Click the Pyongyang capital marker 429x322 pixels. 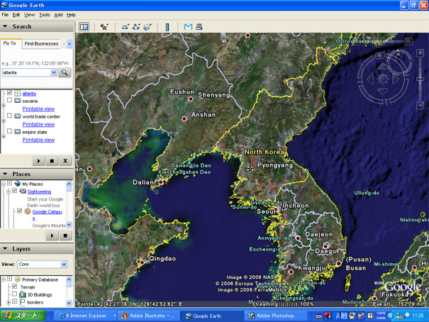tap(250, 170)
